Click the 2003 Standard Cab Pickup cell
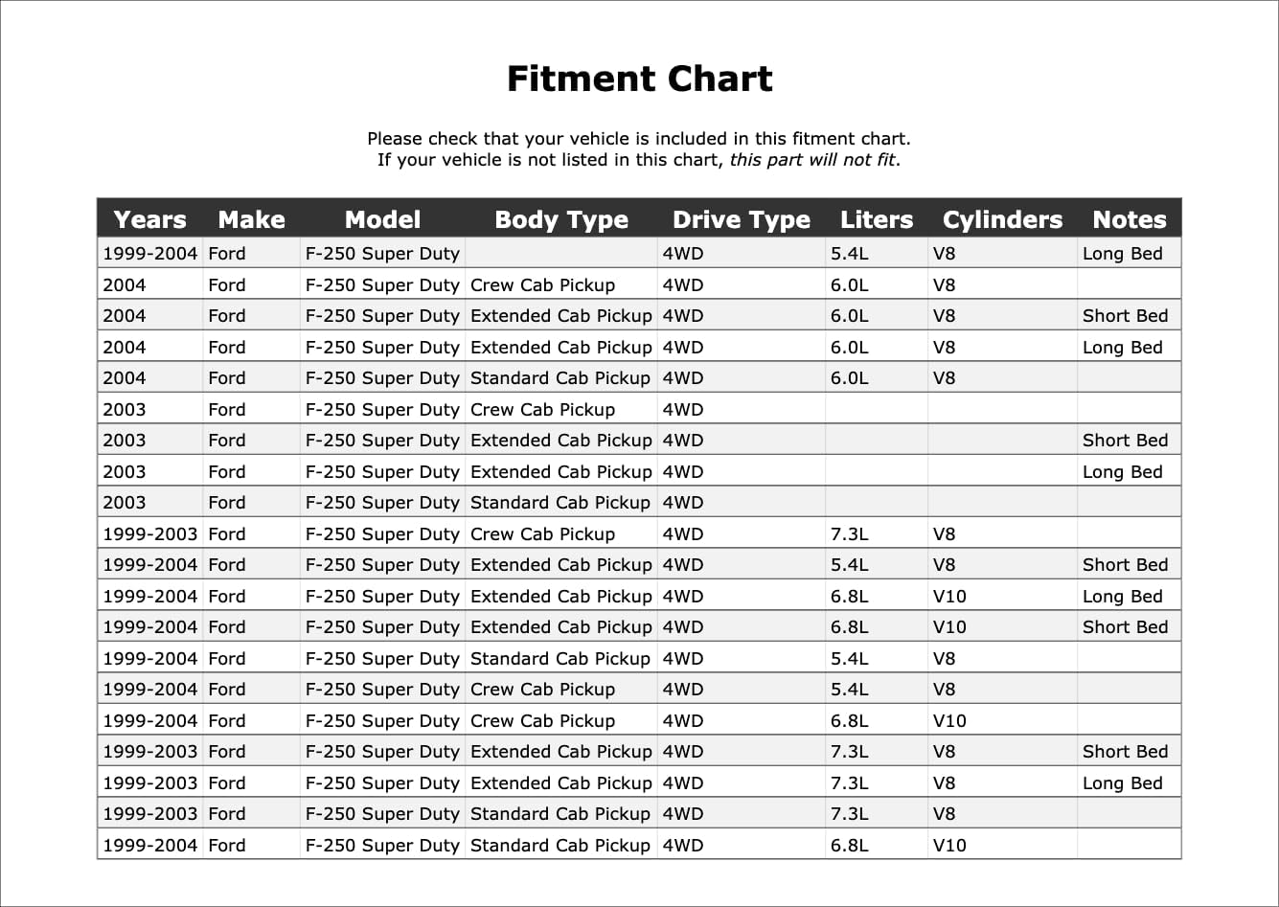The height and width of the screenshot is (907, 1279). pyautogui.click(x=560, y=502)
